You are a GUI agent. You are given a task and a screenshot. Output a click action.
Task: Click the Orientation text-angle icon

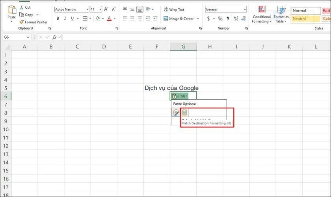(x=148, y=9)
